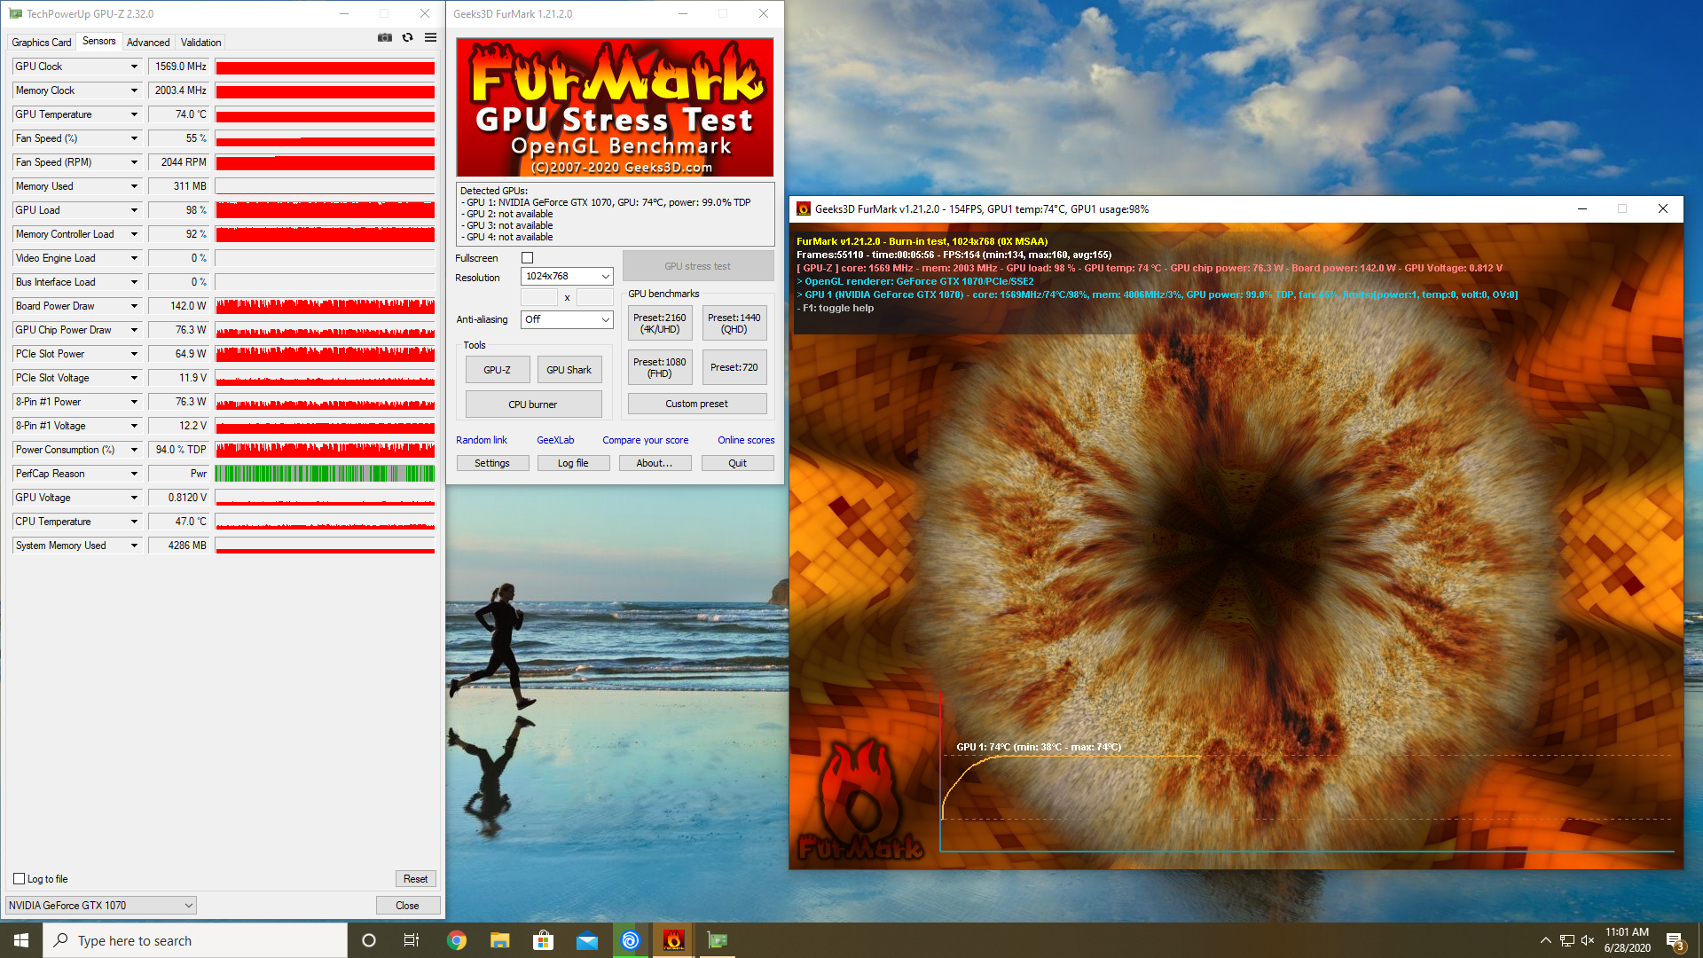
Task: Open the Advanced tab in GPU-Z
Action: click(x=148, y=43)
